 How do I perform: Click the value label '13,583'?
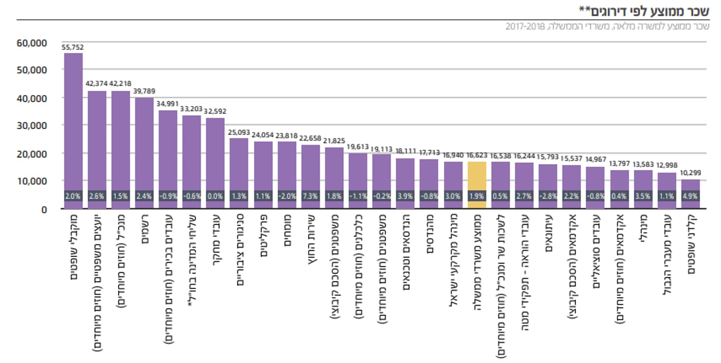643,164
